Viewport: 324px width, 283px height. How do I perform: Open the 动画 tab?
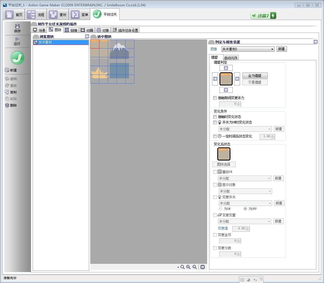(87, 30)
